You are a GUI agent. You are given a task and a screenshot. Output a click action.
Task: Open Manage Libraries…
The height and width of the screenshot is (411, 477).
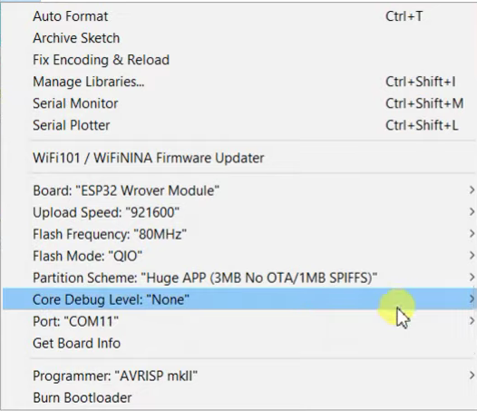pyautogui.click(x=239, y=82)
